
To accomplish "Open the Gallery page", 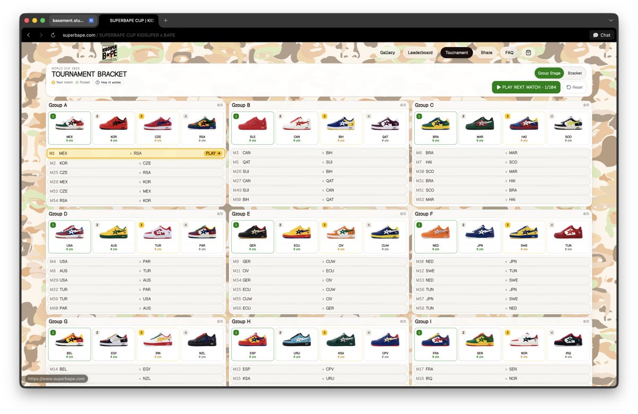I will click(388, 53).
